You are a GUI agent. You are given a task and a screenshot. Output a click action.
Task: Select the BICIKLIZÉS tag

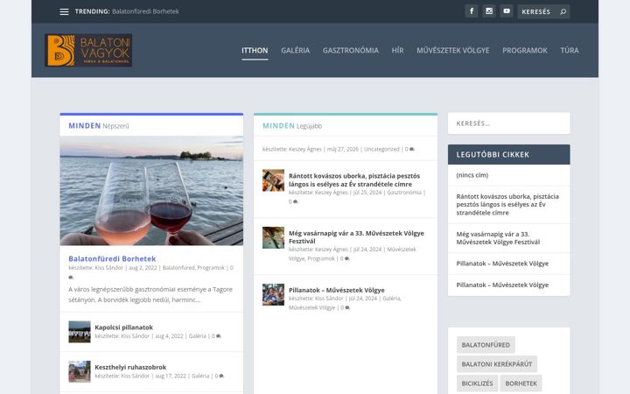tap(478, 383)
